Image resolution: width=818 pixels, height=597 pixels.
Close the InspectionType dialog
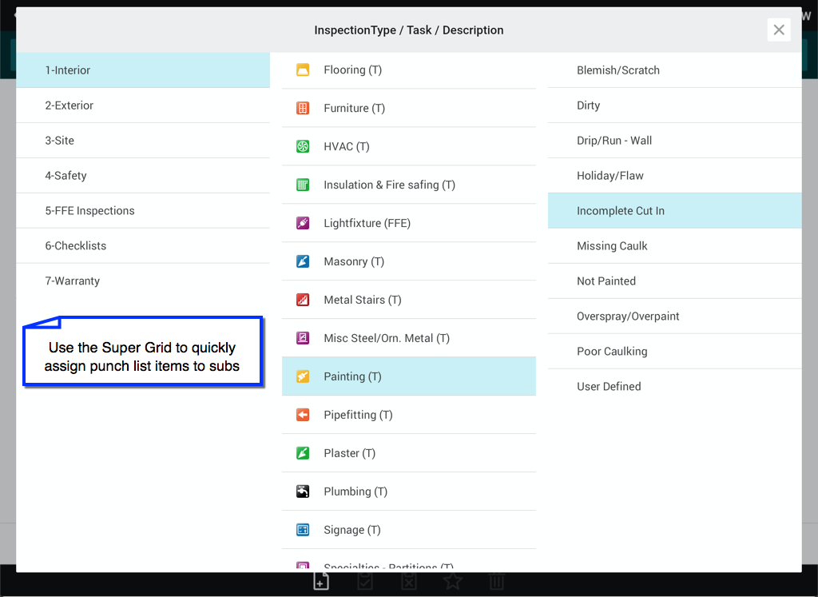pos(779,30)
